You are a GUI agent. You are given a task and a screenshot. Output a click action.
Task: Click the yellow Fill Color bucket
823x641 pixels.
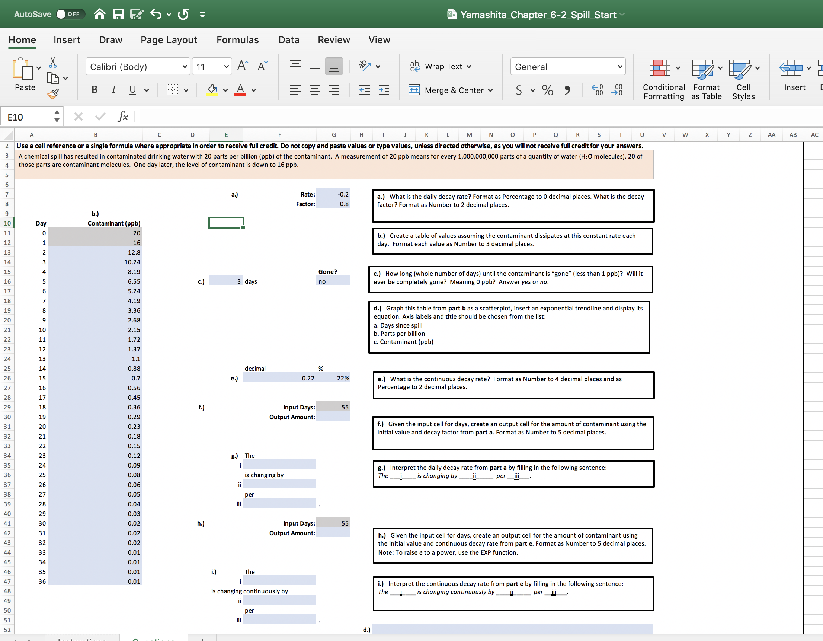click(212, 90)
